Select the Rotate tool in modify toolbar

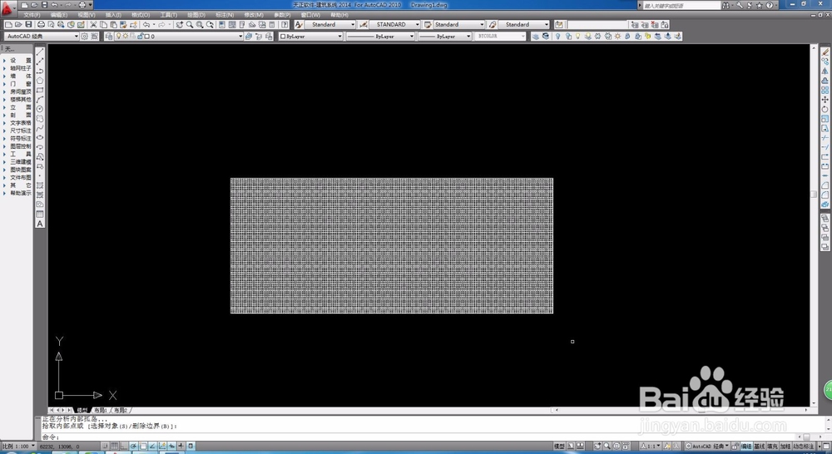click(825, 109)
